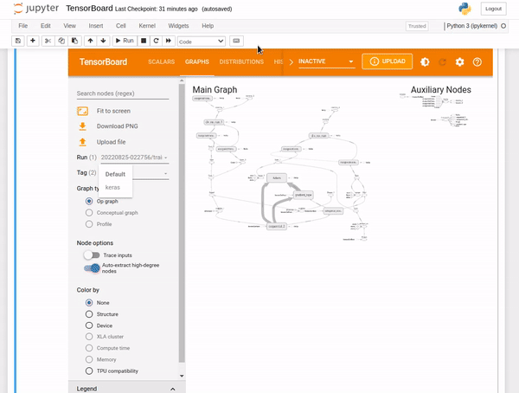The height and width of the screenshot is (393, 519).
Task: Copy selected cells icon
Action: pyautogui.click(x=61, y=41)
